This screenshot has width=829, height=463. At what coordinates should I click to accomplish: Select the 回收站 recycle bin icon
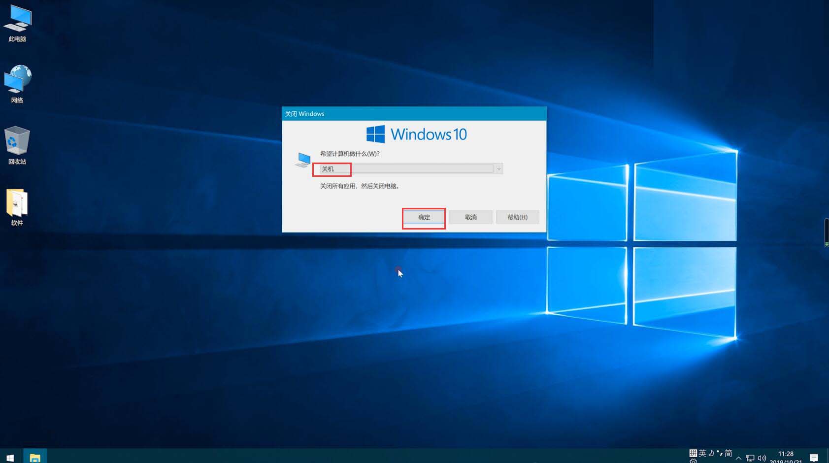tap(17, 145)
